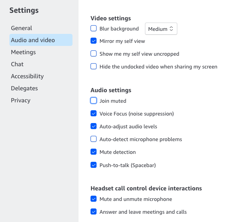
Task: Disable Voice Focus noise suppression
Action: pyautogui.click(x=94, y=113)
